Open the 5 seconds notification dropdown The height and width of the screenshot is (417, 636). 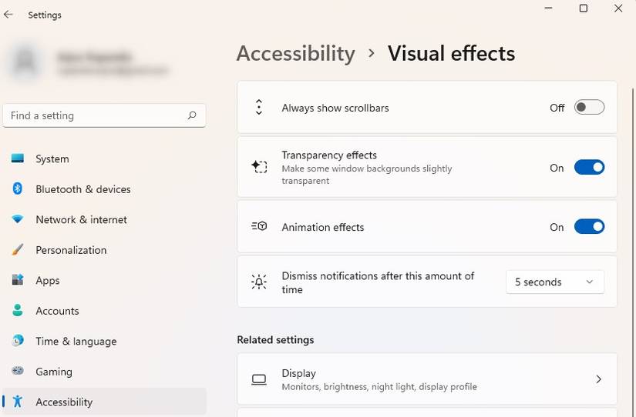tap(555, 282)
